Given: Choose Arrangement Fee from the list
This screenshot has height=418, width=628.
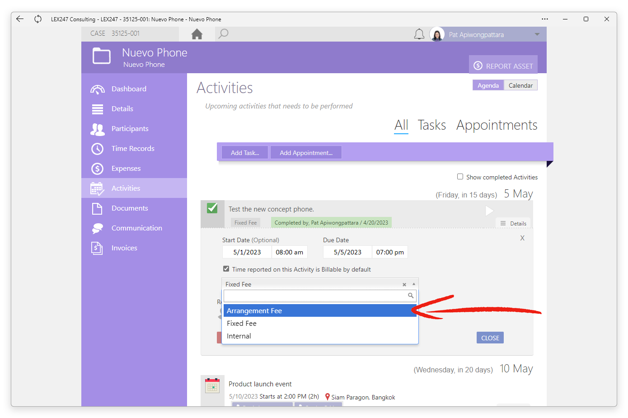Looking at the screenshot, I should [x=320, y=311].
